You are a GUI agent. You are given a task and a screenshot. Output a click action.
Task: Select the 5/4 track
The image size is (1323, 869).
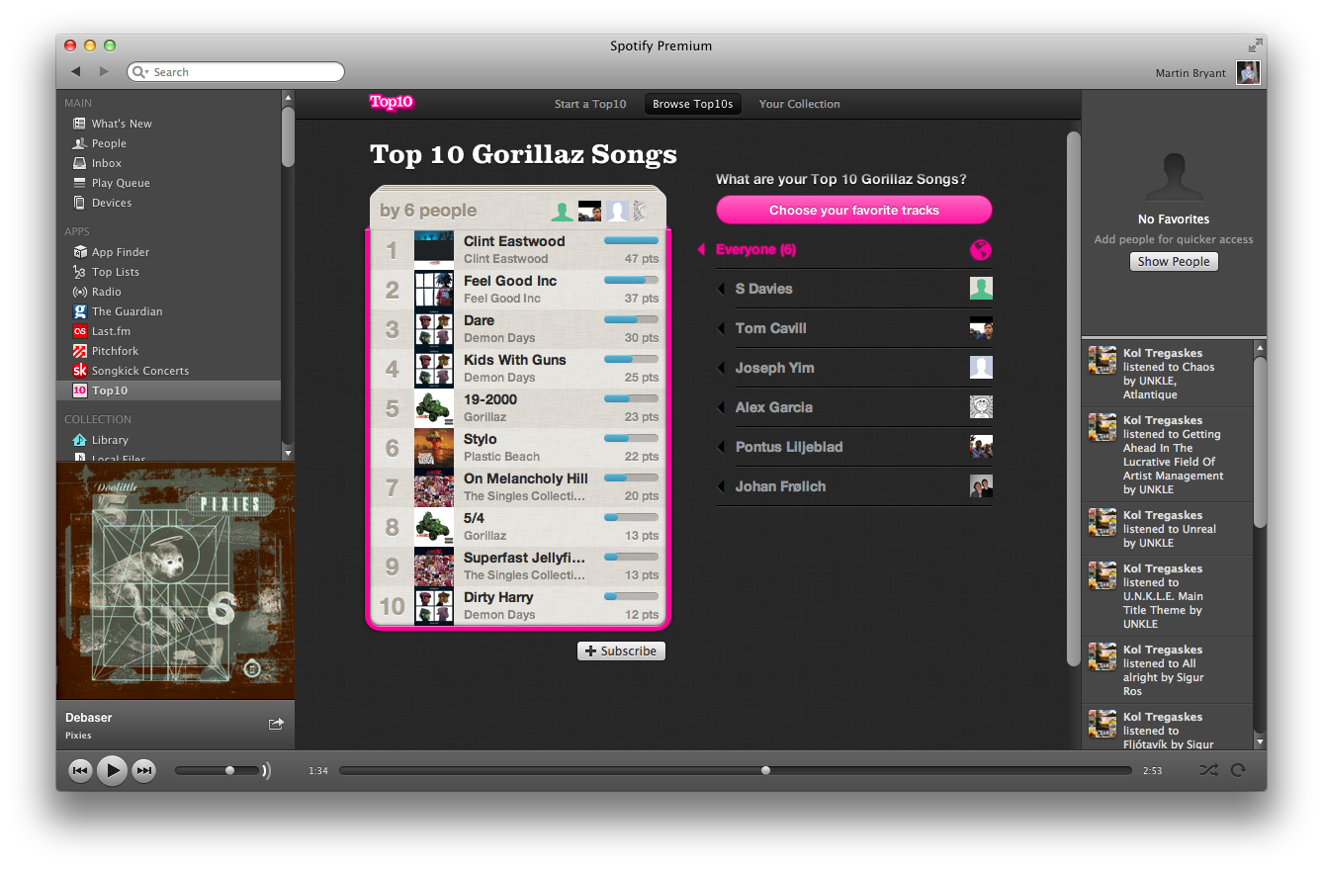518,527
